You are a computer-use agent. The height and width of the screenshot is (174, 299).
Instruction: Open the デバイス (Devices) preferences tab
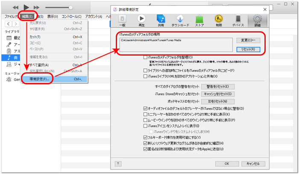pyautogui.click(x=238, y=21)
